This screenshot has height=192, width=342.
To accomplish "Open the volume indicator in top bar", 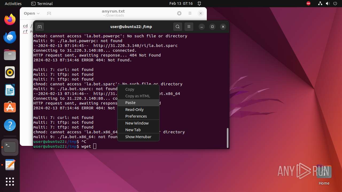I will click(x=328, y=3).
